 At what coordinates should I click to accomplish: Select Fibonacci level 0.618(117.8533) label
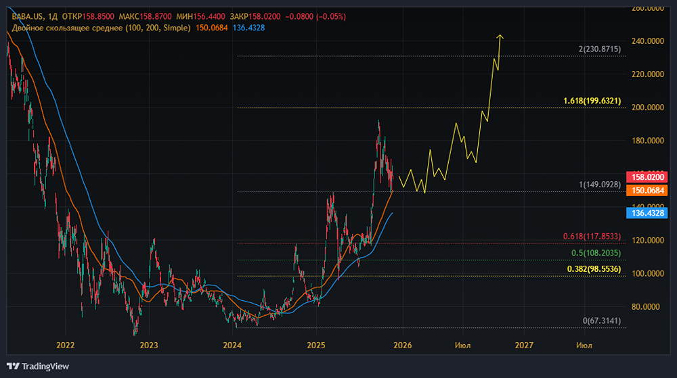click(x=592, y=237)
